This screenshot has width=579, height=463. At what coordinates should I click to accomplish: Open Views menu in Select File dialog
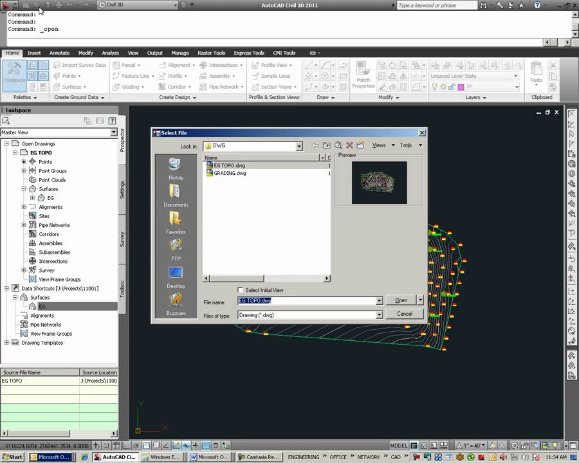click(383, 145)
